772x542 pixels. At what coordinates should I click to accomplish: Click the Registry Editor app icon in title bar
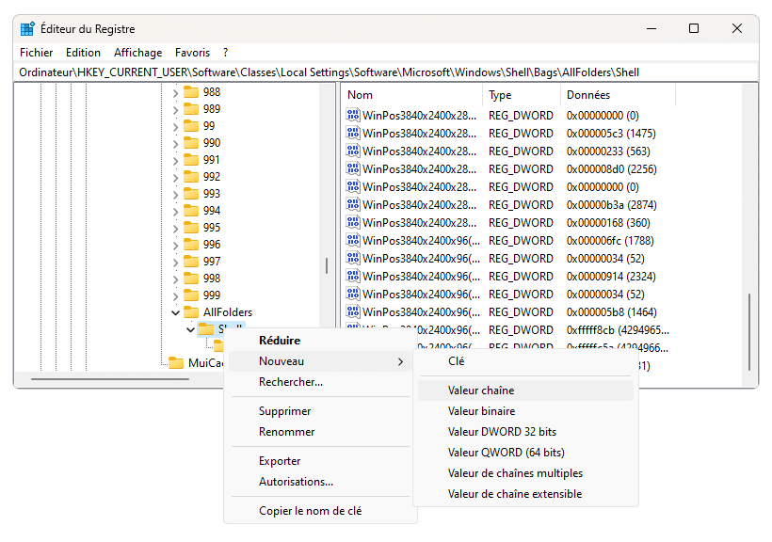[26, 29]
